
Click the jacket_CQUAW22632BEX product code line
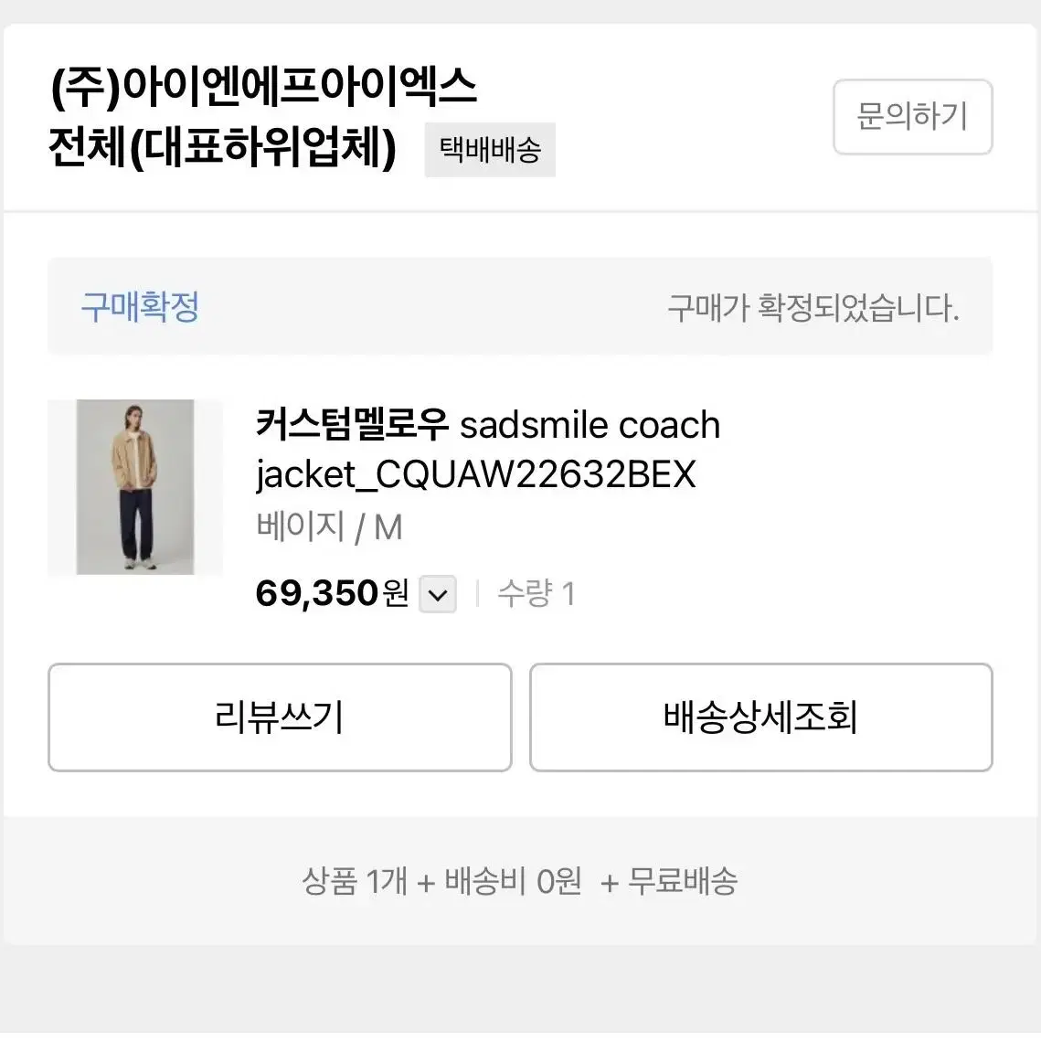click(476, 474)
